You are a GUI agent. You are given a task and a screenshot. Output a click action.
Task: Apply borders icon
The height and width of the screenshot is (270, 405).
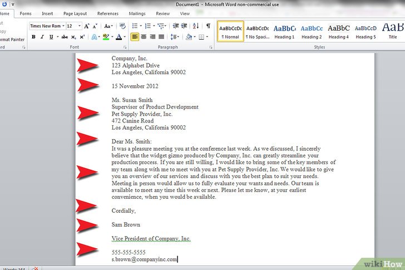[201, 37]
